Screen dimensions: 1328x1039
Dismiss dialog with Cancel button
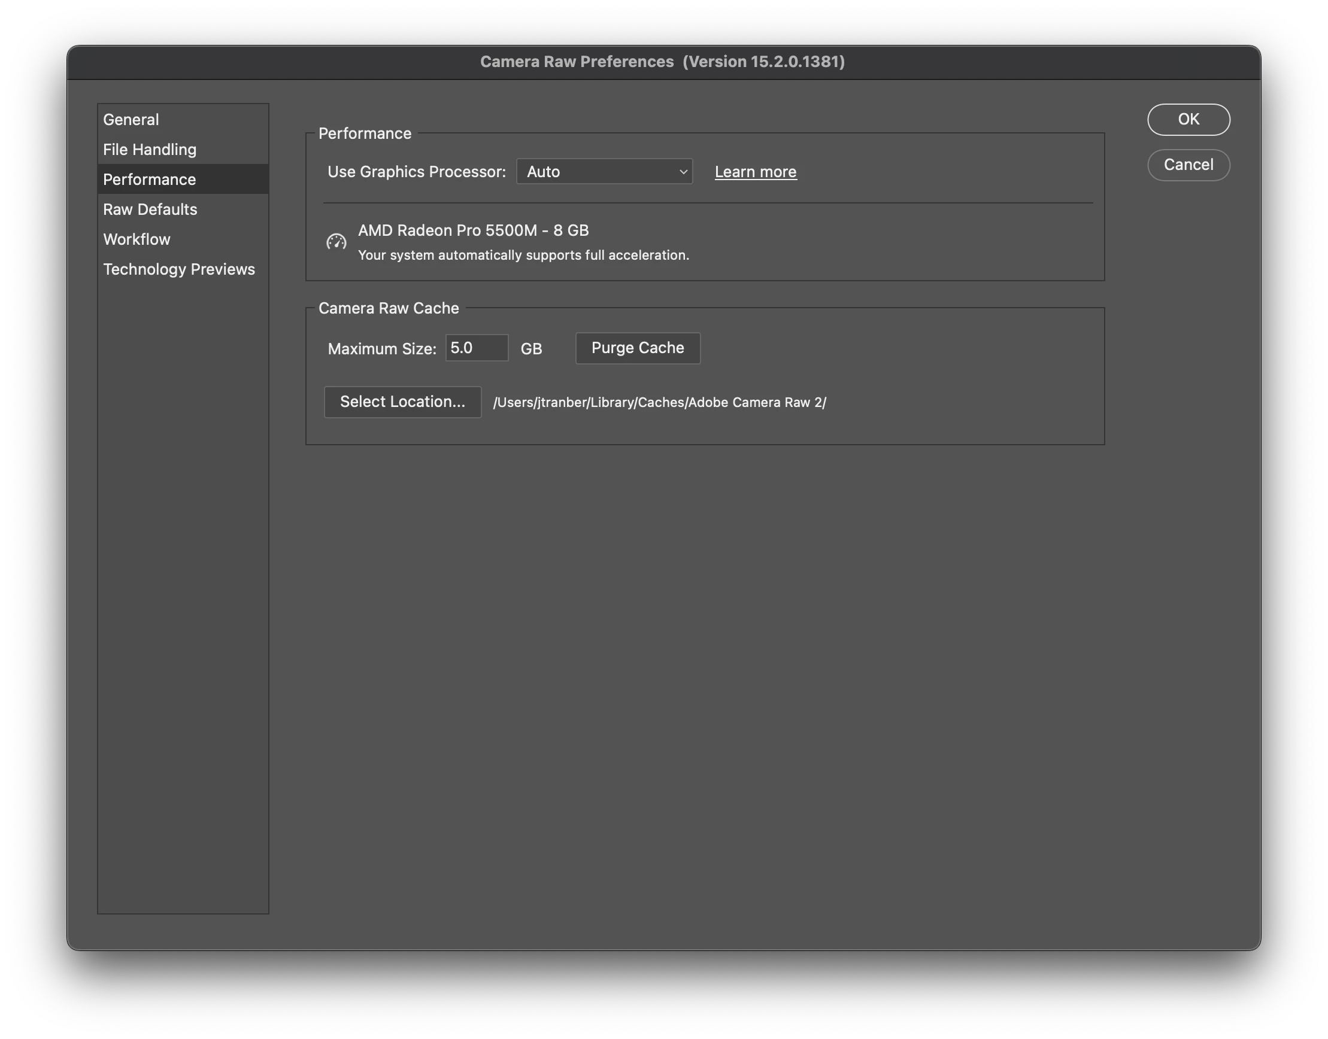[x=1188, y=165]
